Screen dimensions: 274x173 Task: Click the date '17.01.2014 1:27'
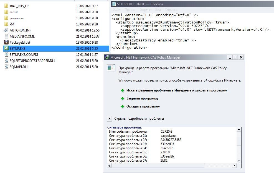(x=87, y=54)
